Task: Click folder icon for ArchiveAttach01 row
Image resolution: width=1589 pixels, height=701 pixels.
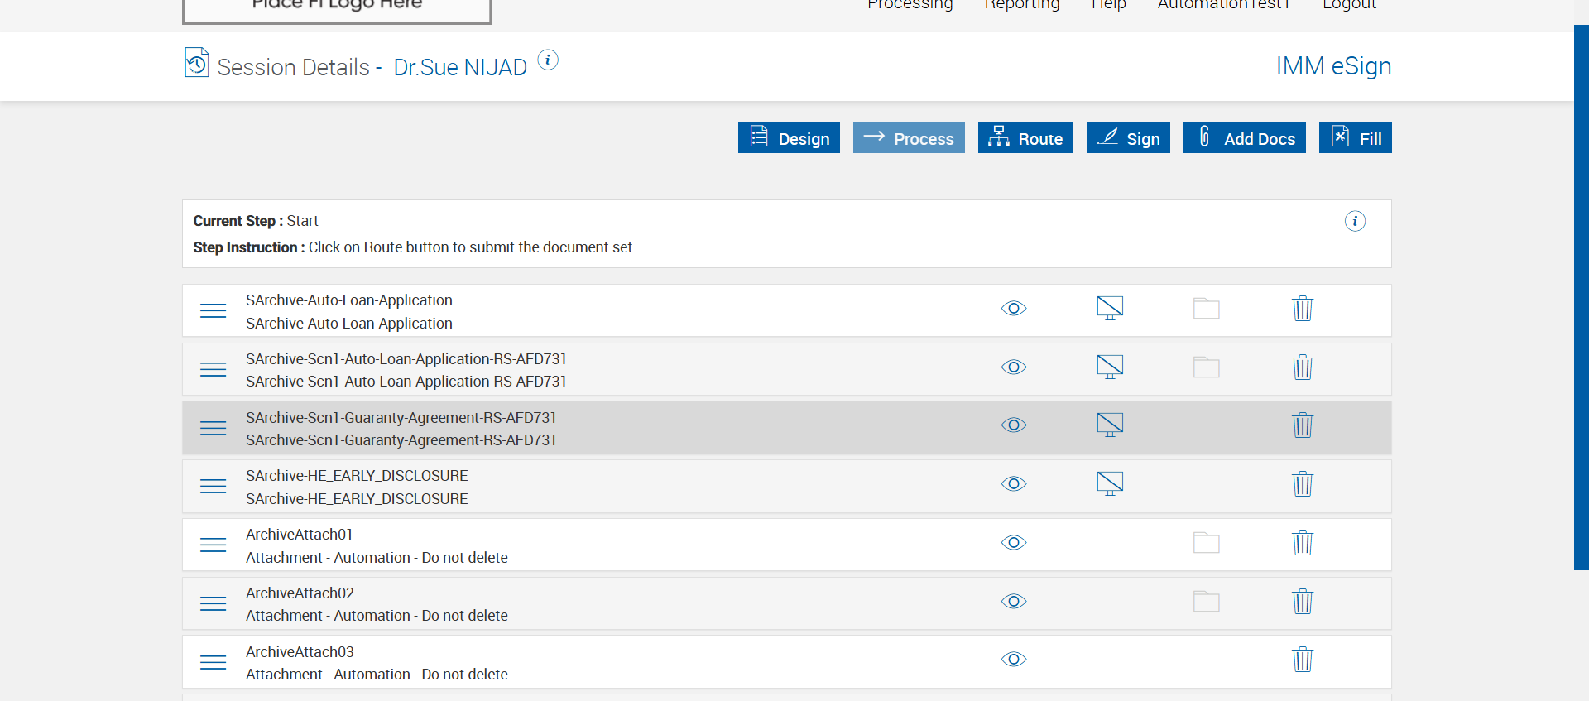Action: (1206, 543)
